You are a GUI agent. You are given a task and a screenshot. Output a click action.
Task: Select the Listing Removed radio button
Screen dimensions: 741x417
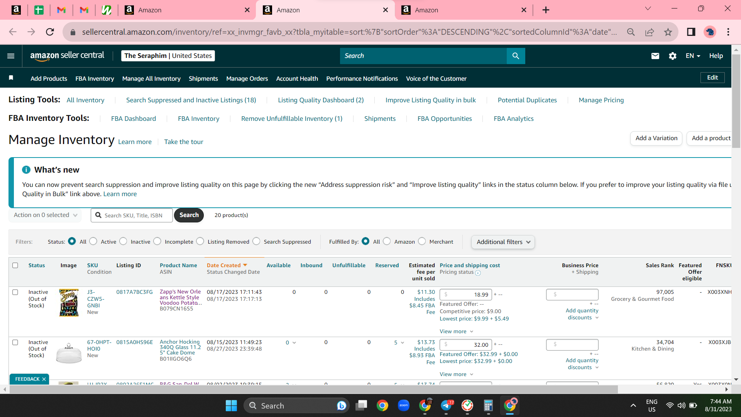(200, 241)
